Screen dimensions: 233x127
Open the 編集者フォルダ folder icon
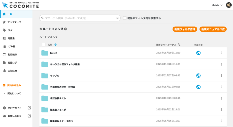(x=45, y=110)
